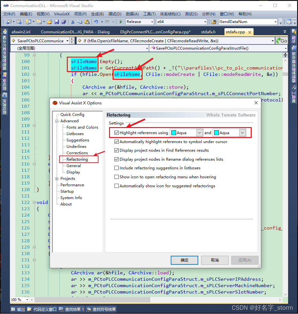Click the first Aqua color swatch
The width and height of the screenshot is (298, 314).
(x=174, y=133)
